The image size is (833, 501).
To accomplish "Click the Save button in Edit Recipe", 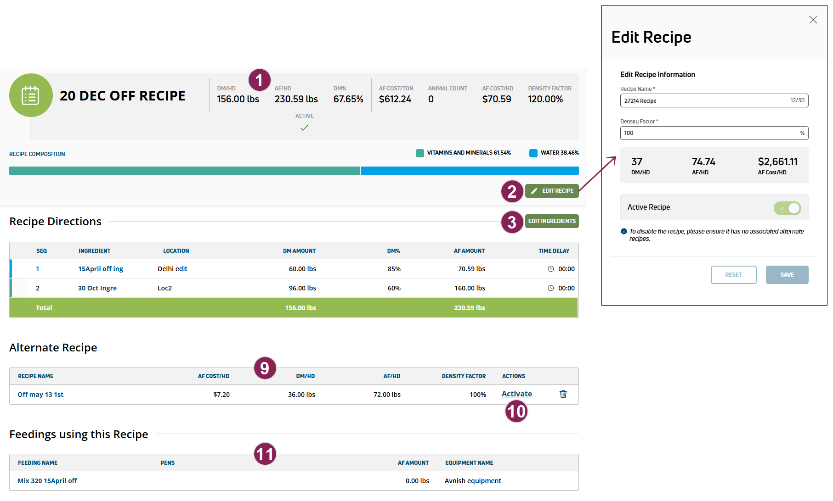I will tap(787, 275).
